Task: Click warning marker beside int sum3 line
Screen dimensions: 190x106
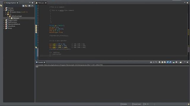Action: [x=36, y=47]
